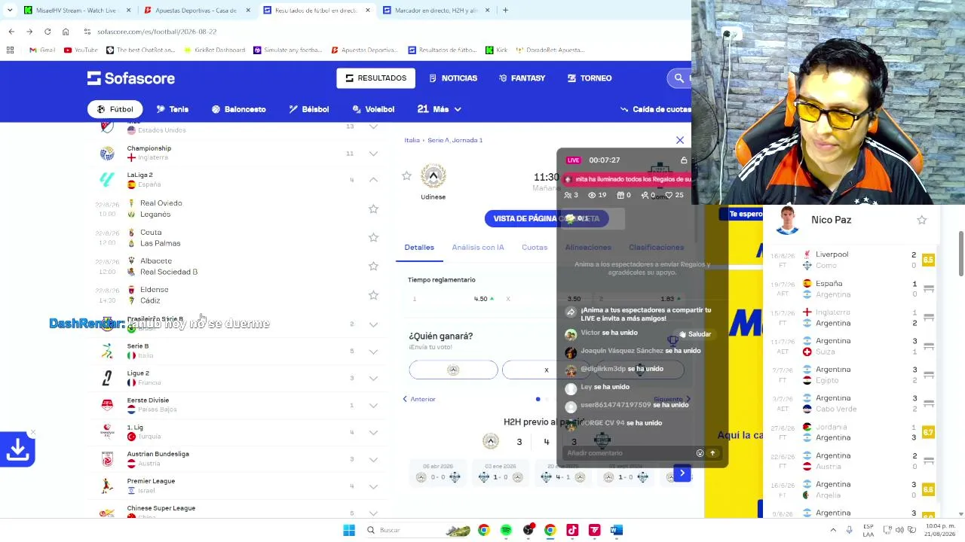Click the browser address bar

pyautogui.click(x=377, y=32)
